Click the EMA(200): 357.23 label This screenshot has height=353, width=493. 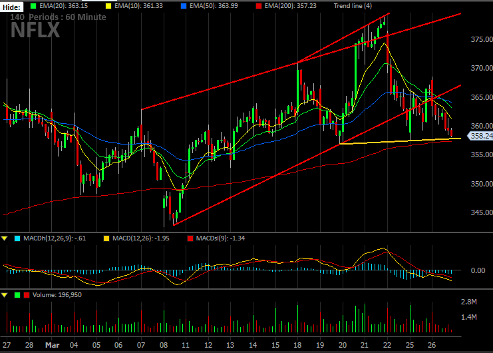291,6
